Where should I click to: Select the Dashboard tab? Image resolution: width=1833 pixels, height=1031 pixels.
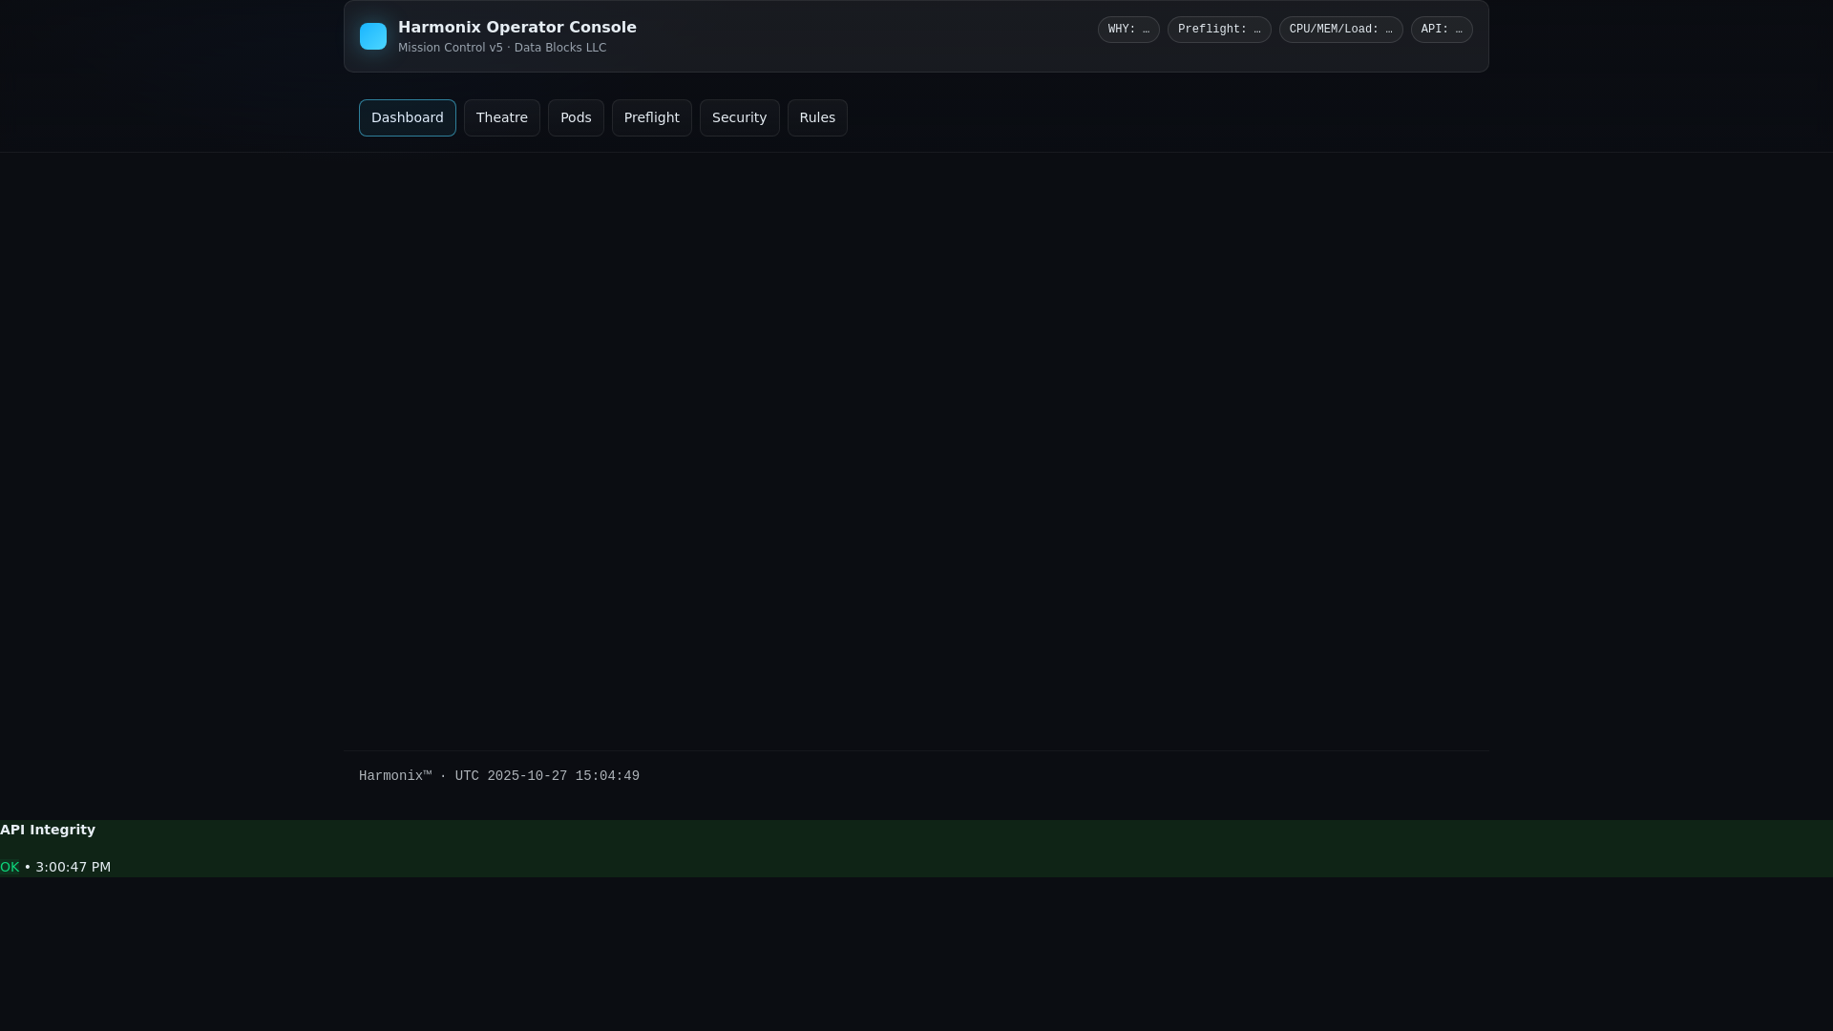pos(407,117)
